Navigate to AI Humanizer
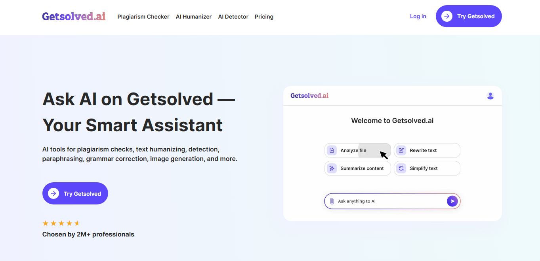Viewport: 540px width, 261px height. (193, 17)
